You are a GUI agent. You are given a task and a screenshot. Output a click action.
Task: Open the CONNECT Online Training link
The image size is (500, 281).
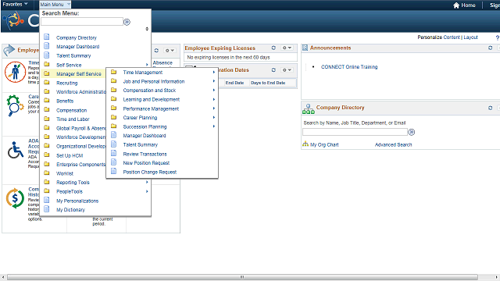[x=349, y=67]
